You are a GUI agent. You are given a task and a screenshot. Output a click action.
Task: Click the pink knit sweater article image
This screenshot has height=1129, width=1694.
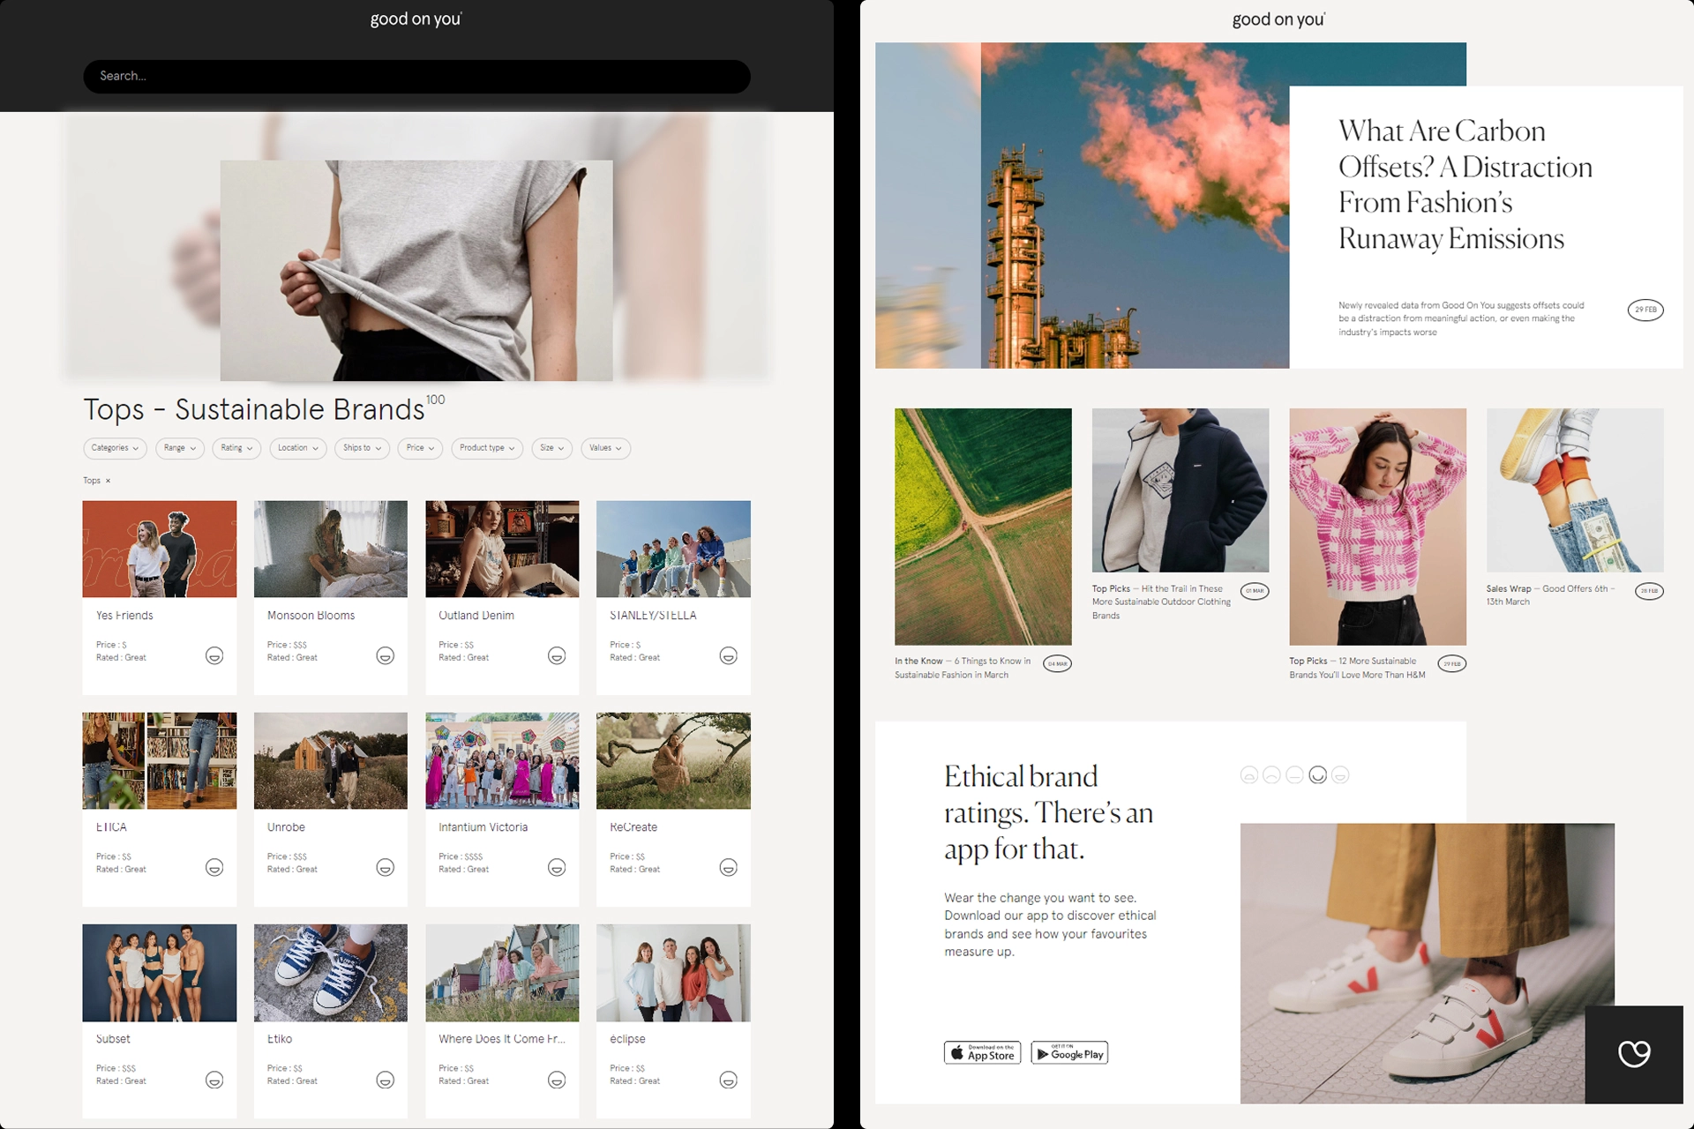1377,527
